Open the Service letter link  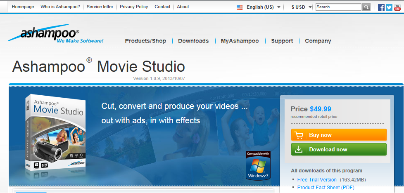[x=100, y=7]
